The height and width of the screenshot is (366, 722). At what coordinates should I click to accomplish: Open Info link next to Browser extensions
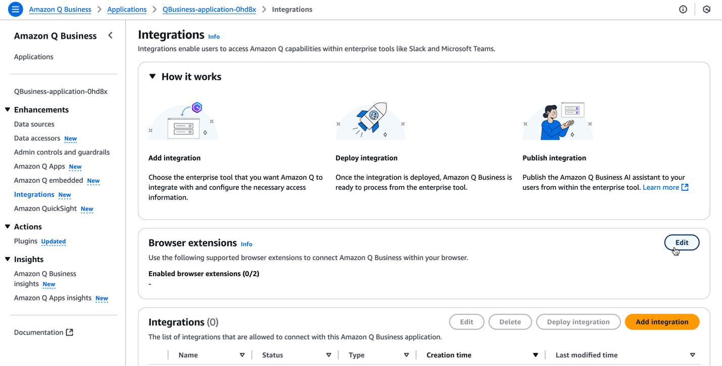[x=246, y=244]
